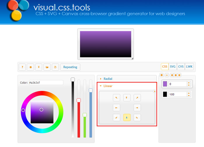Viewport: 204px width, 147px height.
Task: Click the saturation square picker marker
Action: click(41, 110)
